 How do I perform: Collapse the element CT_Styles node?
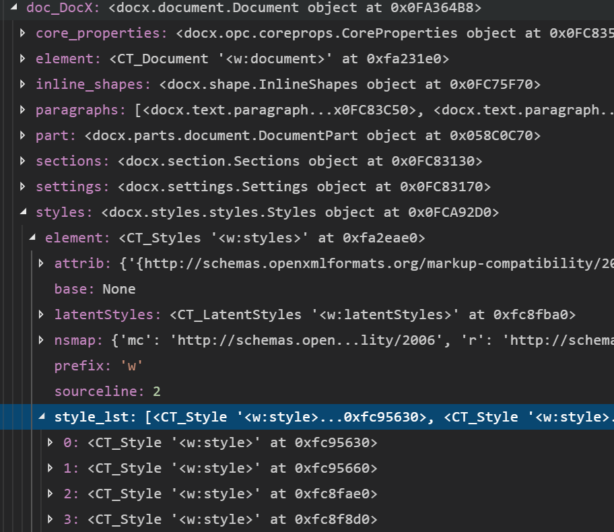(32, 237)
